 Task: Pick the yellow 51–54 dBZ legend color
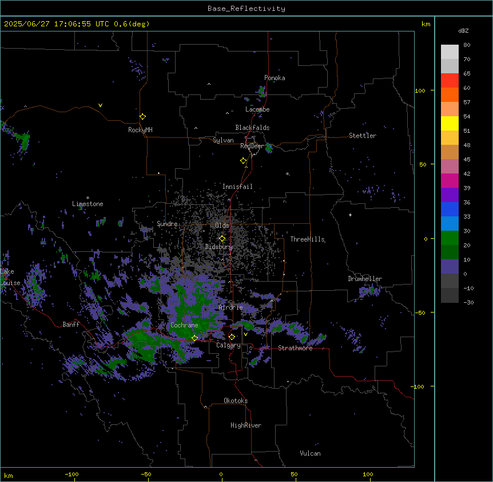click(x=450, y=123)
